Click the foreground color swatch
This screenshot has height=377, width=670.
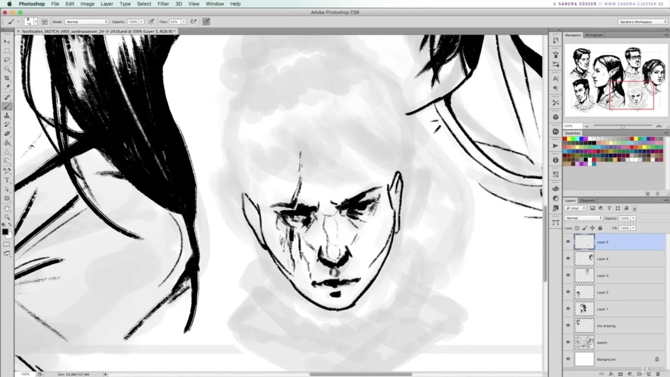pos(5,232)
